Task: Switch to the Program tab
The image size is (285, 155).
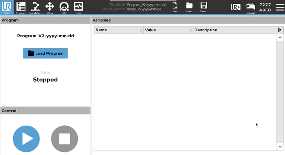Action: coord(21,8)
